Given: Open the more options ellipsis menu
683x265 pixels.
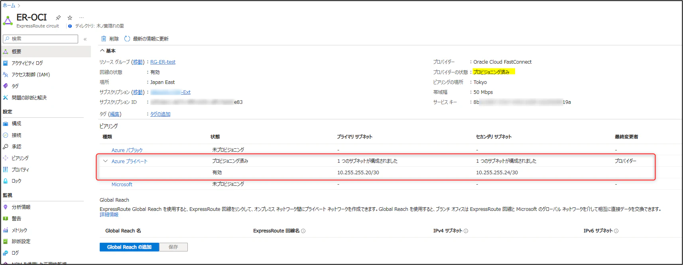Looking at the screenshot, I should coord(81,18).
